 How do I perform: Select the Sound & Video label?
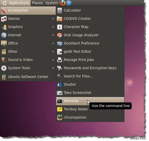tap(20, 60)
